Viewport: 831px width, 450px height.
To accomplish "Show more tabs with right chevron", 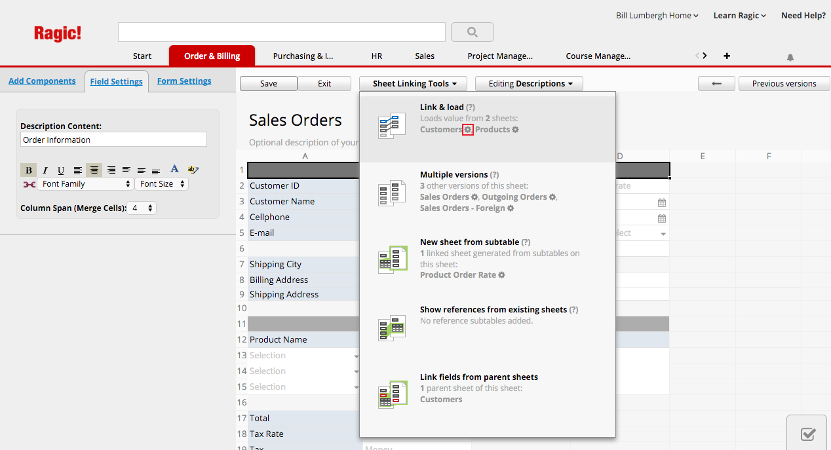I will click(705, 56).
